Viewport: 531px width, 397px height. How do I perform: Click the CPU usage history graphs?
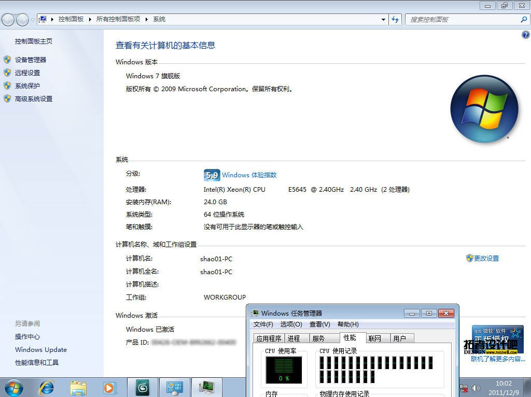click(376, 370)
